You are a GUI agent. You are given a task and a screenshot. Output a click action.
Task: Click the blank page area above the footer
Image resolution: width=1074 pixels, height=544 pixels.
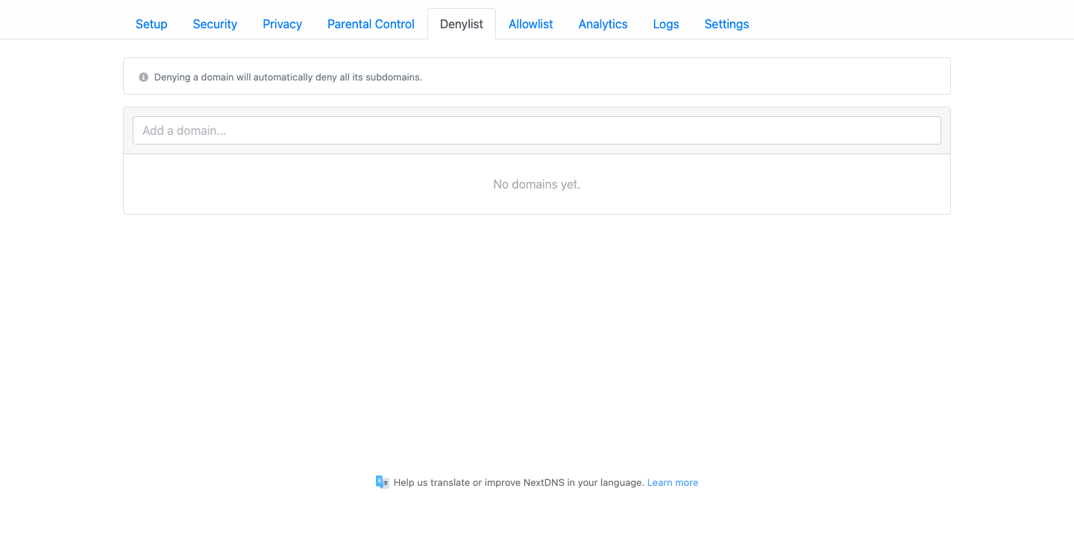[536, 335]
